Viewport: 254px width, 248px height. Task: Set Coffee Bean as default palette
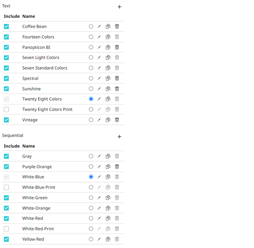pos(91,27)
